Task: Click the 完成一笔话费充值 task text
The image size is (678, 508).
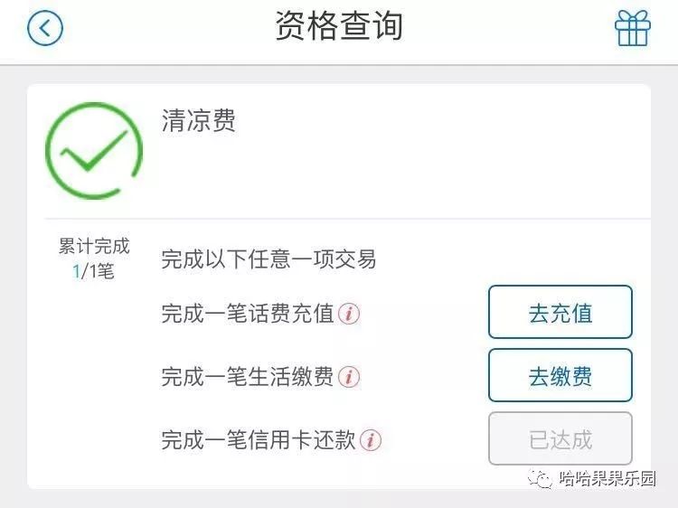Action: pos(248,314)
